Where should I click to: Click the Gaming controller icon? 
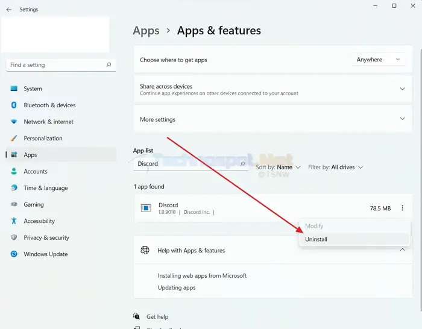pos(14,204)
